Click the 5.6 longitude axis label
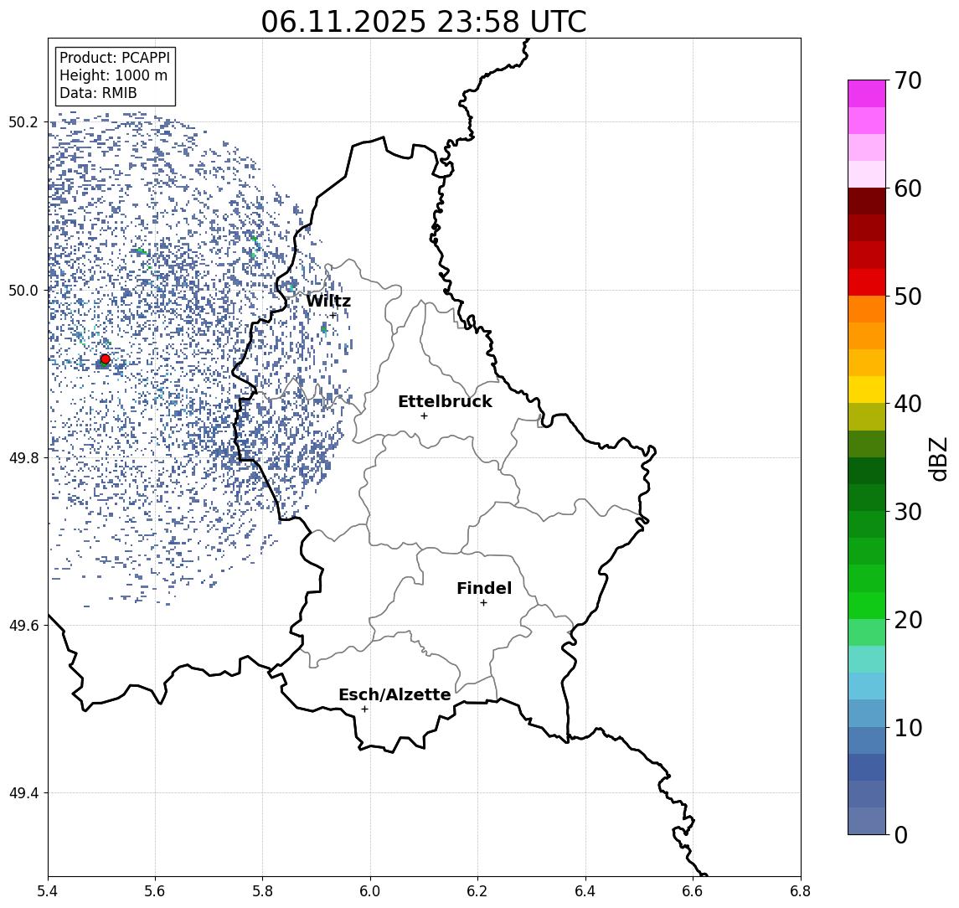 [155, 891]
